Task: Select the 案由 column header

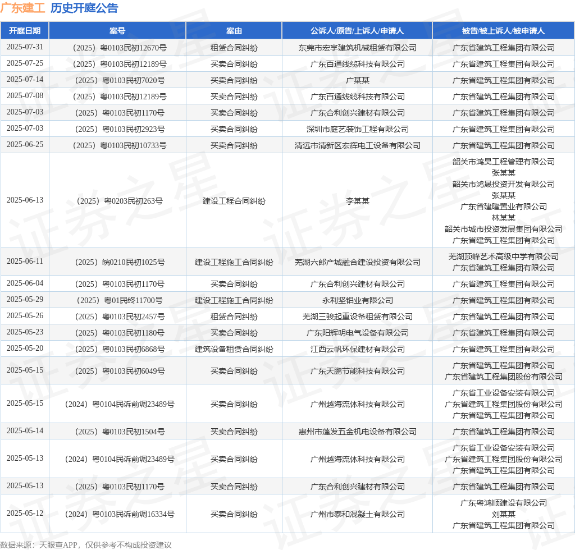Action: coord(234,31)
